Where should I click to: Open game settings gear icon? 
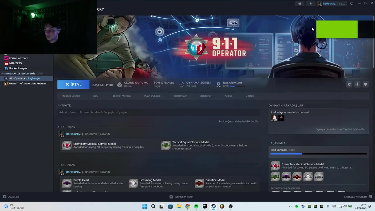click(349, 84)
